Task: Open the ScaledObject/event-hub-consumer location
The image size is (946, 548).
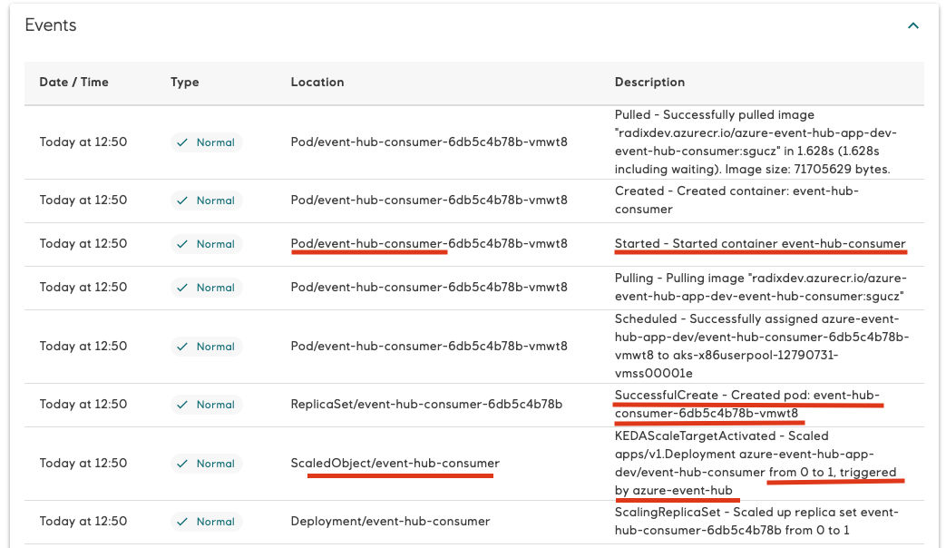Action: (395, 463)
